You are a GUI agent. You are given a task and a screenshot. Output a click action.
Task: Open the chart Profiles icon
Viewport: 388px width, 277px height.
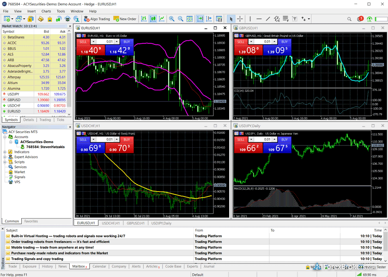pyautogui.click(x=19, y=19)
